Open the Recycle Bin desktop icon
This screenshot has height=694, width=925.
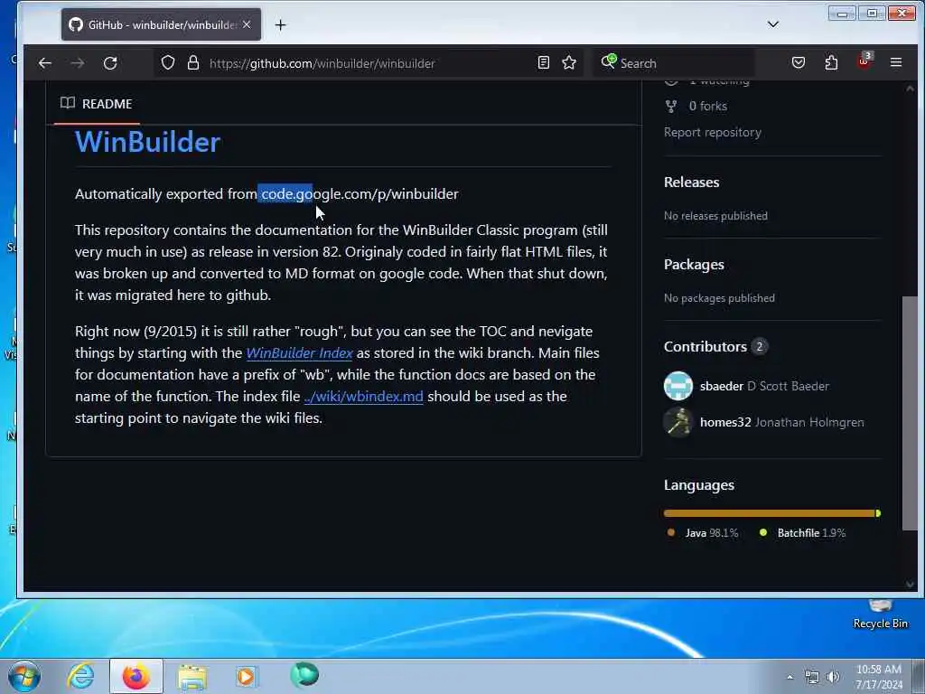pos(880,615)
